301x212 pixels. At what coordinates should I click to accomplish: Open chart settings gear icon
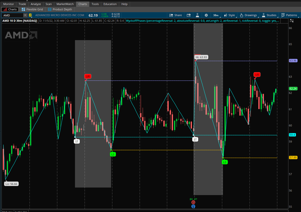tap(206, 15)
